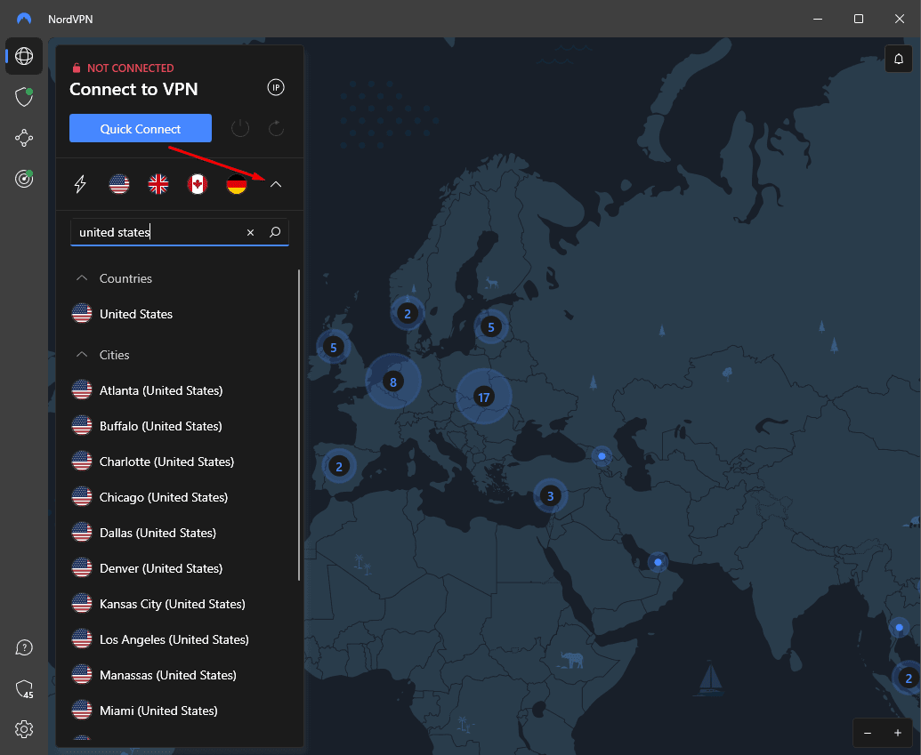Open the security score shield showing 45
This screenshot has width=921, height=755.
[24, 688]
